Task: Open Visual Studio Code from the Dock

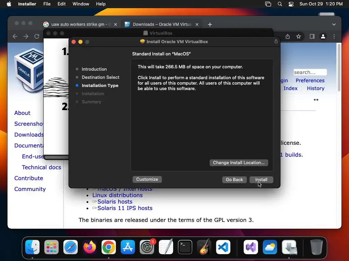Action: pos(223,247)
